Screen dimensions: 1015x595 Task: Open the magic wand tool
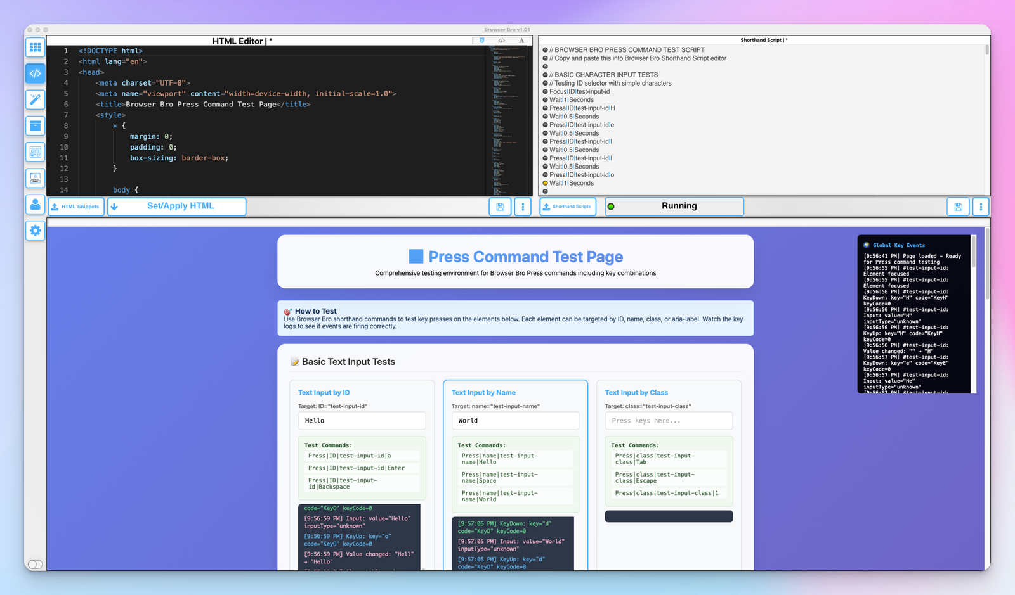(x=36, y=99)
